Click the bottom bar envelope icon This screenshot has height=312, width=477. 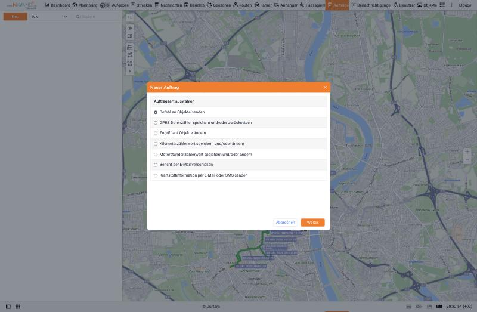pos(409,307)
